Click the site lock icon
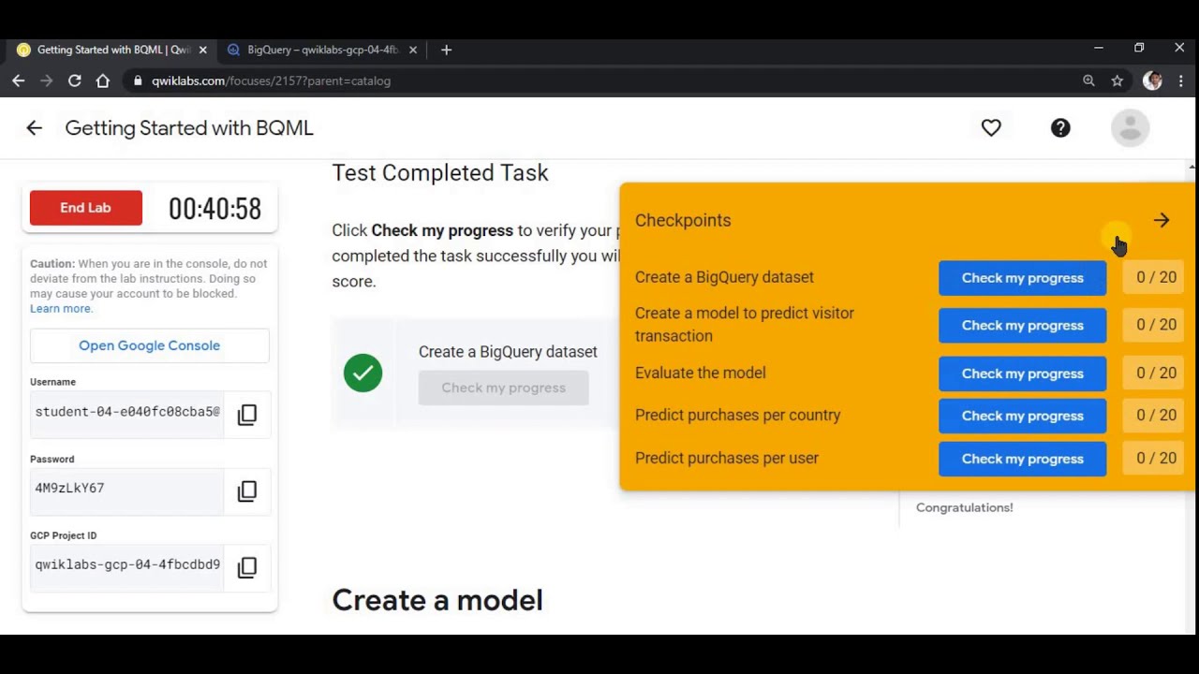Screen dimensions: 1199x674 point(138,81)
